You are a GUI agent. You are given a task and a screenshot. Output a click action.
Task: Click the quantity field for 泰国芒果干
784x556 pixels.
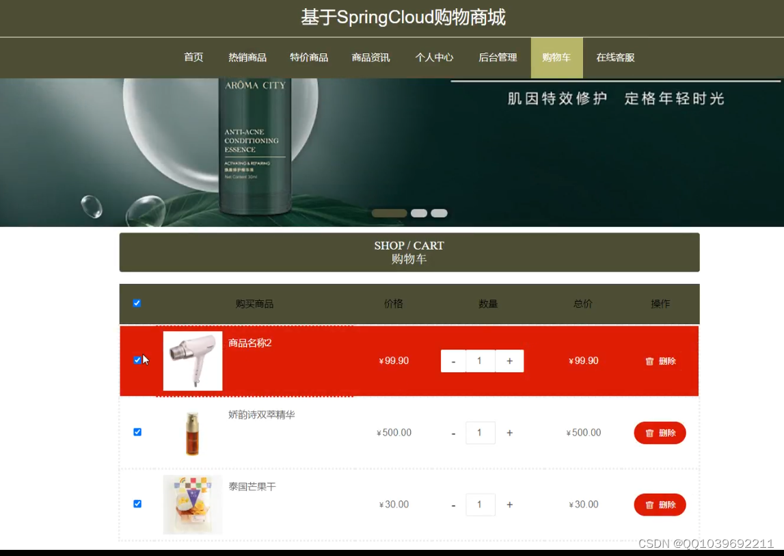[x=480, y=505]
